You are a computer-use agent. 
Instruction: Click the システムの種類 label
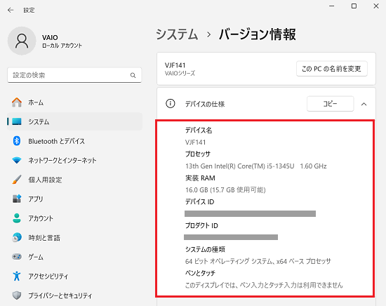click(205, 249)
